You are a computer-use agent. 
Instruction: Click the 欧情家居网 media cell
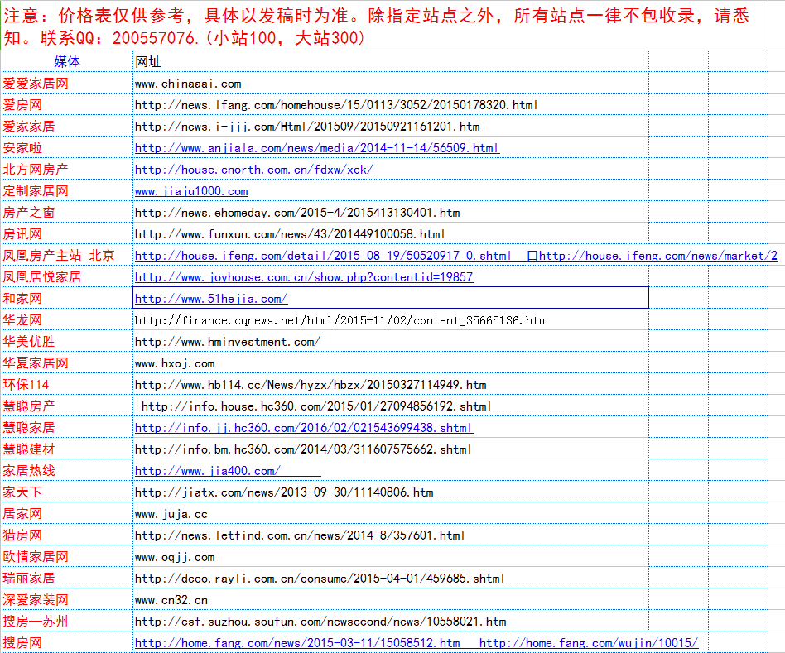(x=66, y=556)
